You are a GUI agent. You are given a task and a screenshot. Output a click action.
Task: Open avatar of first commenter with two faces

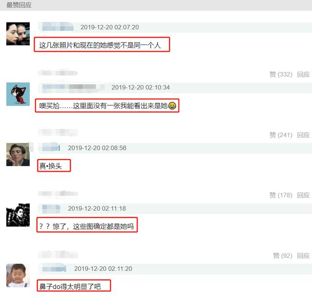click(x=18, y=34)
